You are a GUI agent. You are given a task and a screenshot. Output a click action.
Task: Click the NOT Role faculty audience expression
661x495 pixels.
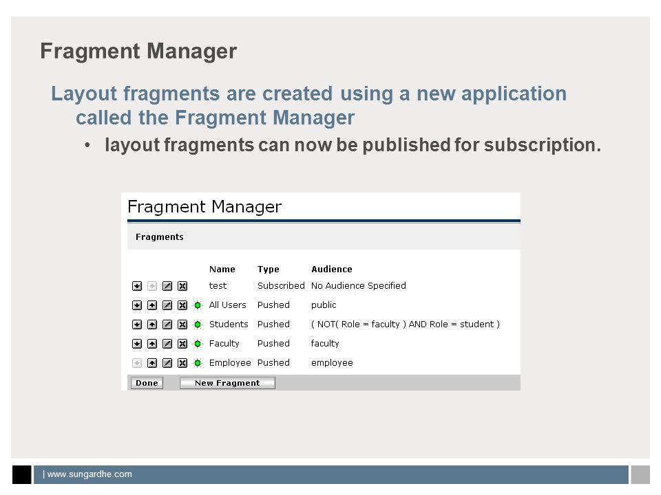pyautogui.click(x=405, y=324)
